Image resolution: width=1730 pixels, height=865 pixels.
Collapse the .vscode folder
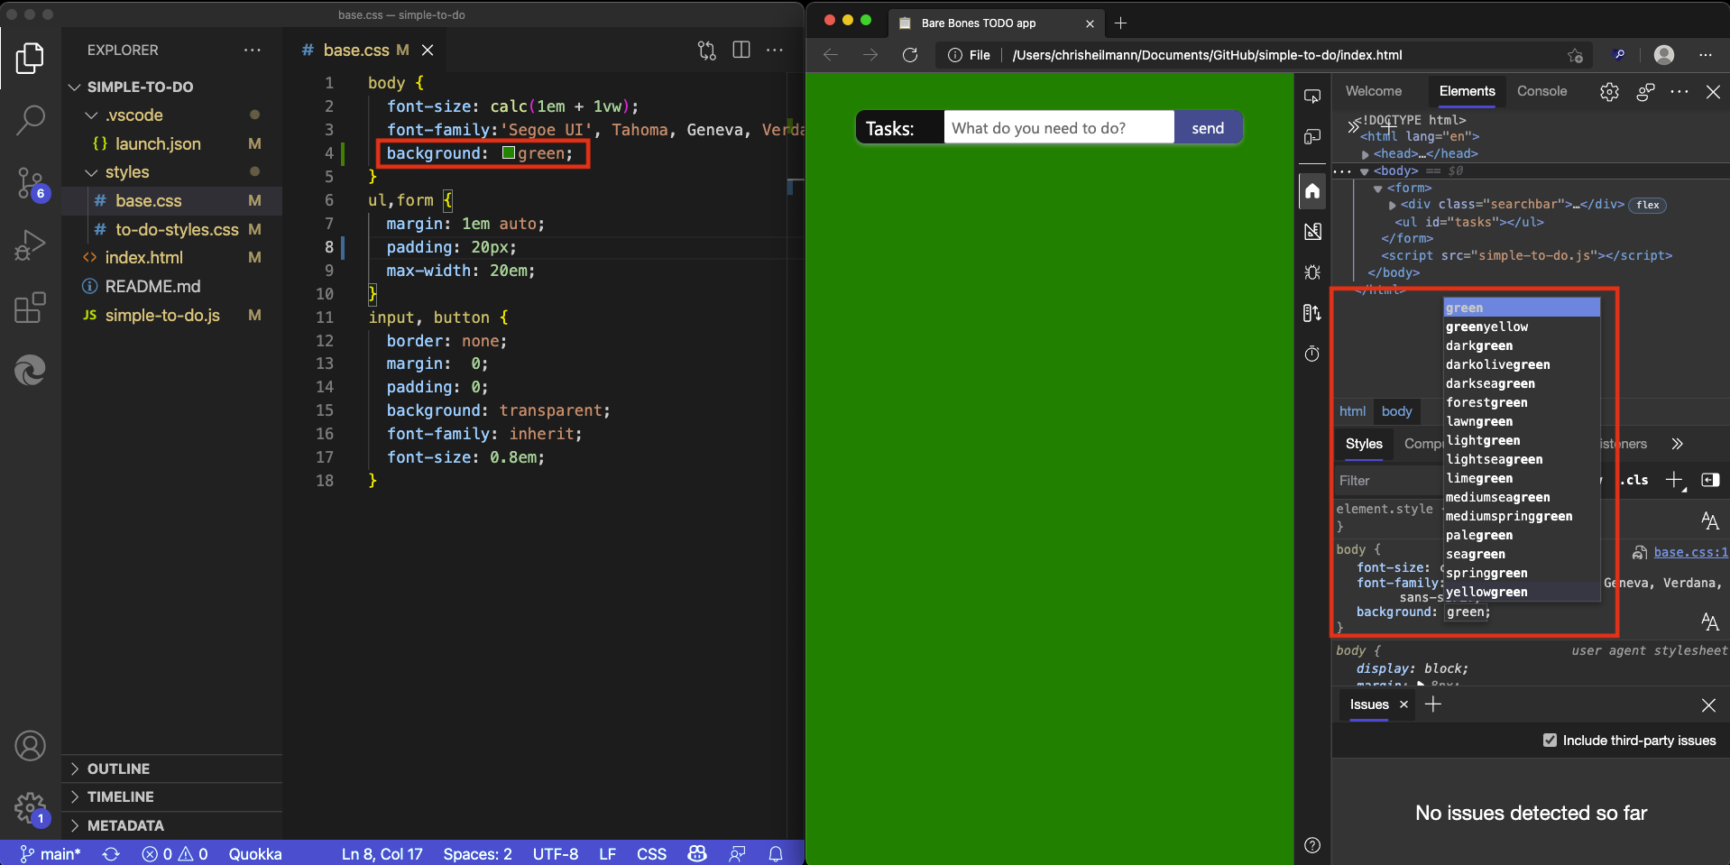point(91,115)
